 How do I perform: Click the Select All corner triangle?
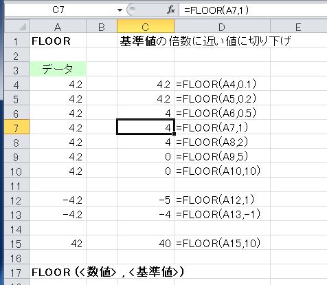pyautogui.click(x=16, y=27)
